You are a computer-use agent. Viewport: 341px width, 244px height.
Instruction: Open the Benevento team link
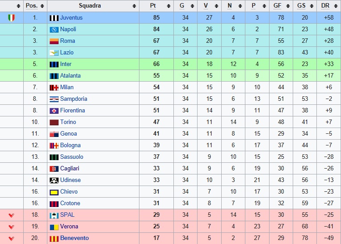(x=74, y=238)
